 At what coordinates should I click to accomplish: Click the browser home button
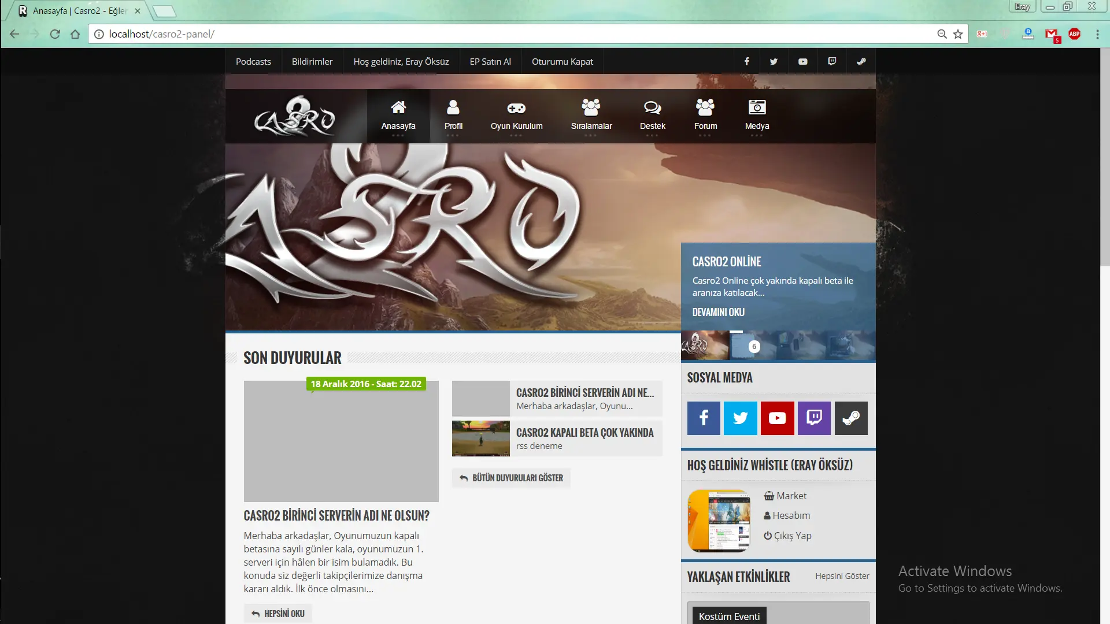(75, 34)
